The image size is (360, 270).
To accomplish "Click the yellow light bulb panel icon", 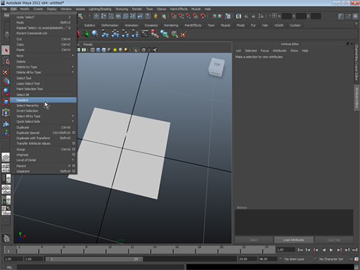I will (x=115, y=50).
